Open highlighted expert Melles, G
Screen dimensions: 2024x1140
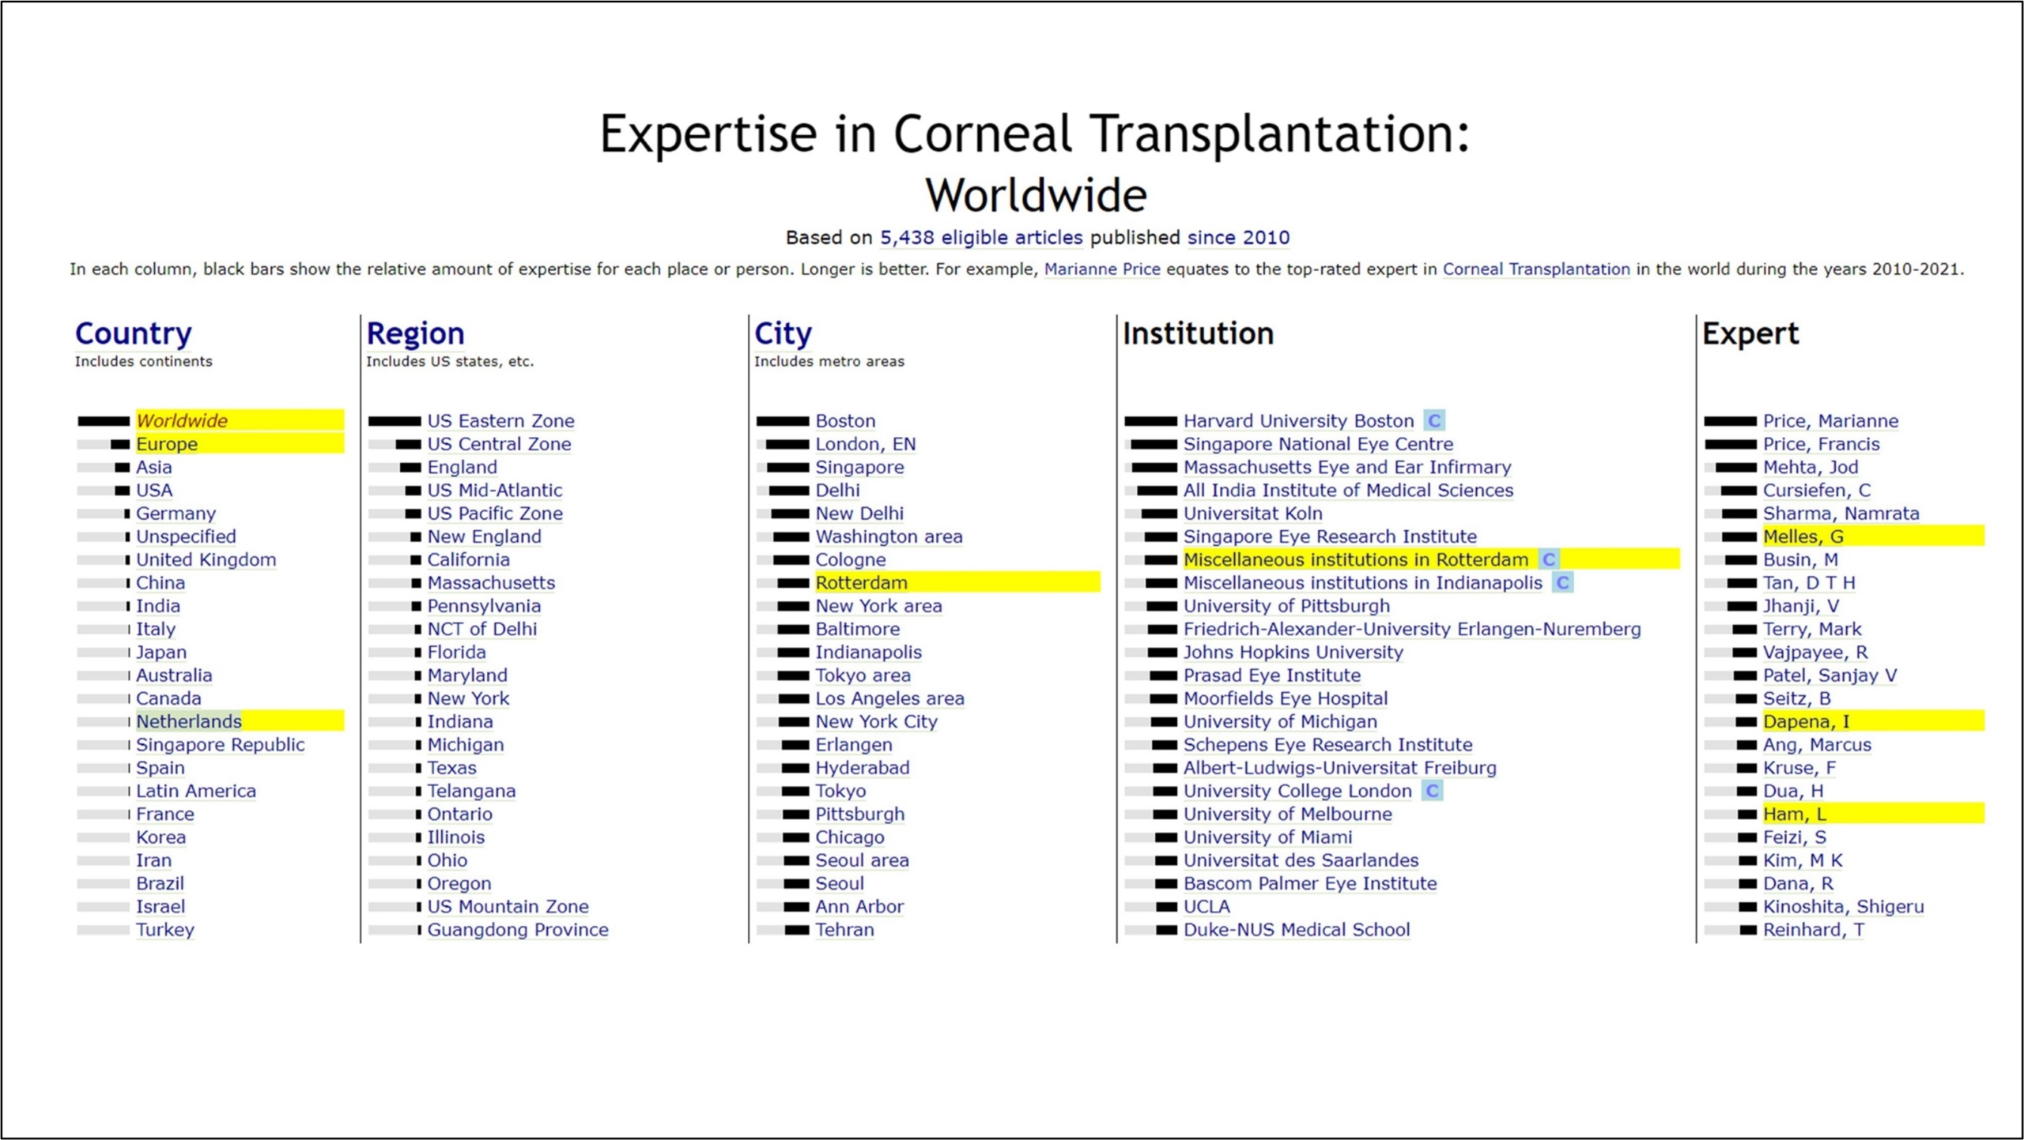click(1803, 536)
